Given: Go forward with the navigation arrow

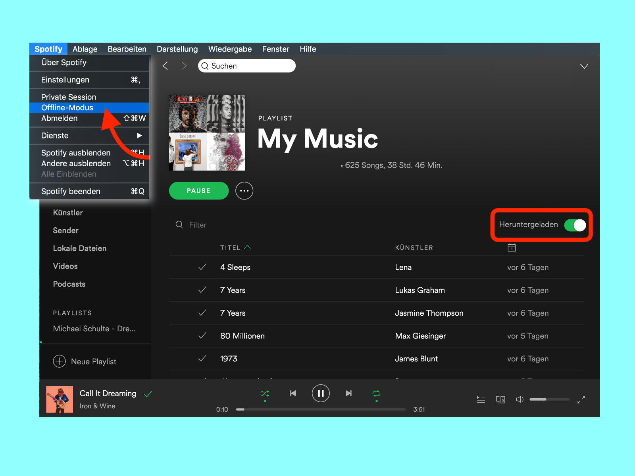Looking at the screenshot, I should (184, 66).
